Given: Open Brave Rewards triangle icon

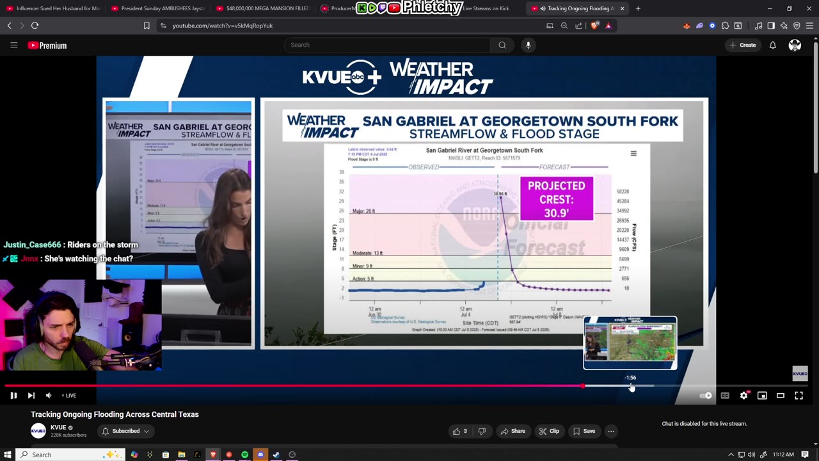Looking at the screenshot, I should click(608, 26).
